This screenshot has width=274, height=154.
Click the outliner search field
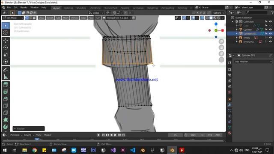pyautogui.click(x=256, y=12)
